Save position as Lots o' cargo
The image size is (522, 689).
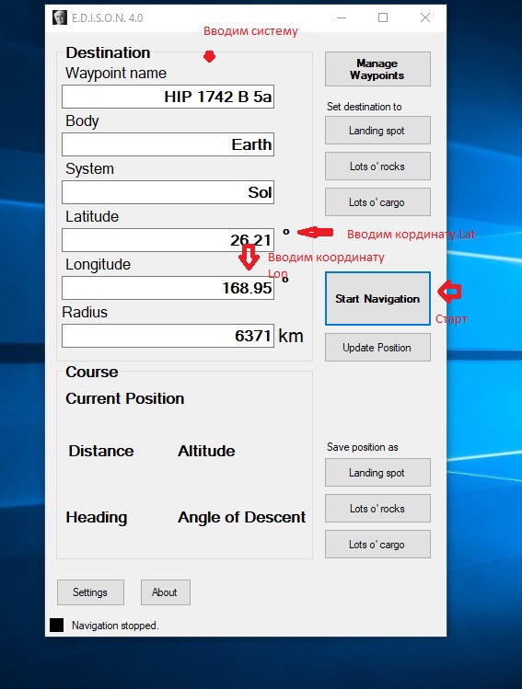pyautogui.click(x=377, y=545)
